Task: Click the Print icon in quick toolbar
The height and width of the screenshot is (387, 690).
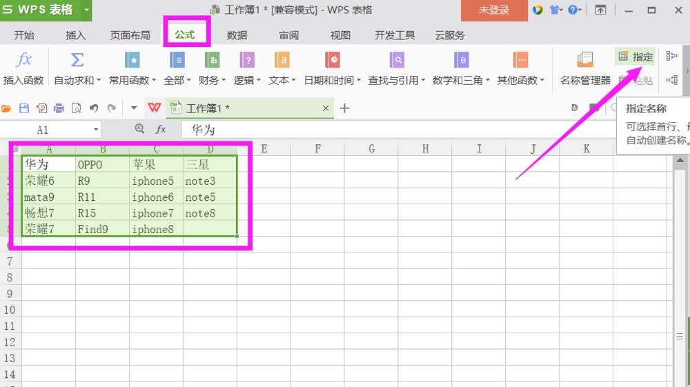Action: (x=59, y=108)
